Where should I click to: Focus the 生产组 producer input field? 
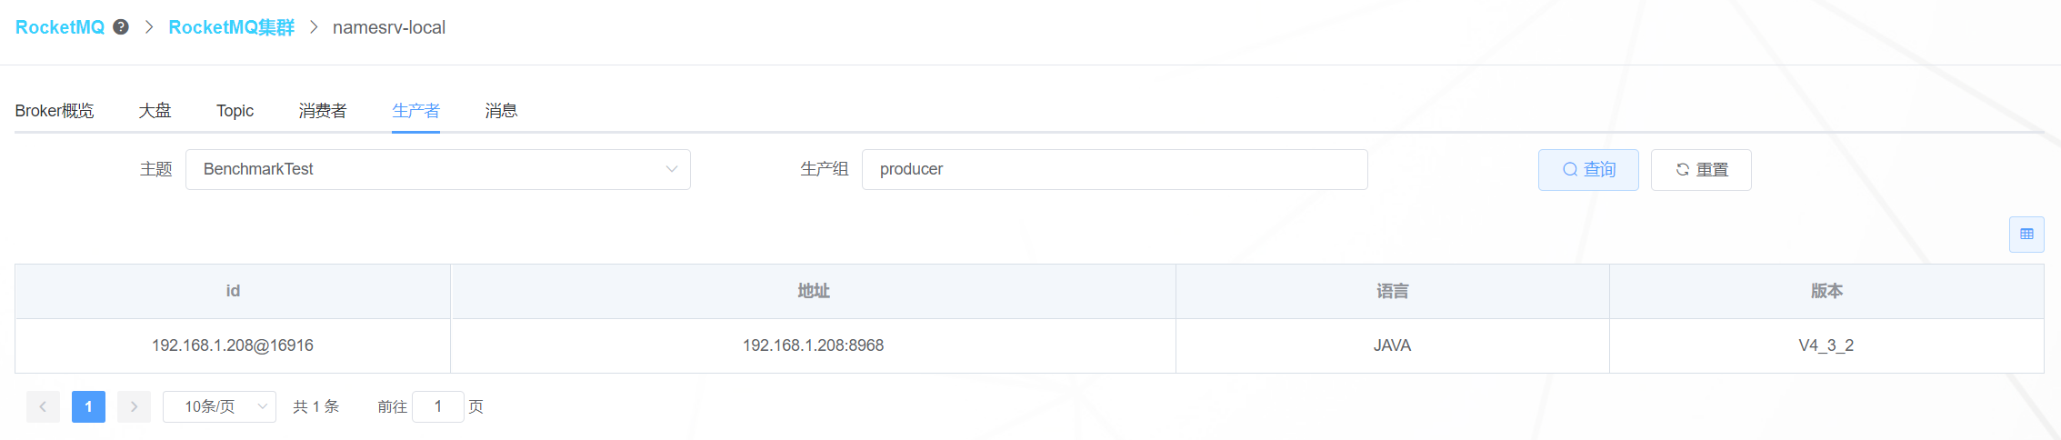point(1115,169)
